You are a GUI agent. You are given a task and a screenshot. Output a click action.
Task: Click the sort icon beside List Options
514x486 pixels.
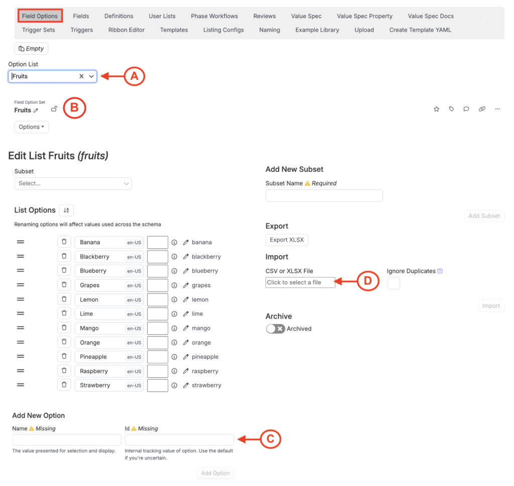[x=66, y=210]
